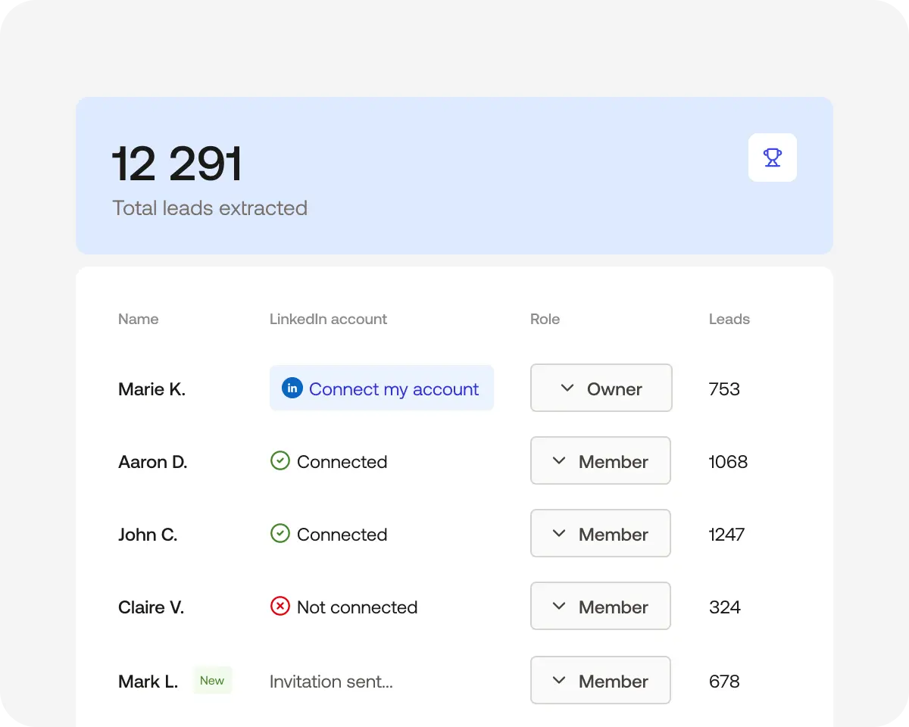Open the Owner role dropdown for Marie K.

tap(601, 388)
